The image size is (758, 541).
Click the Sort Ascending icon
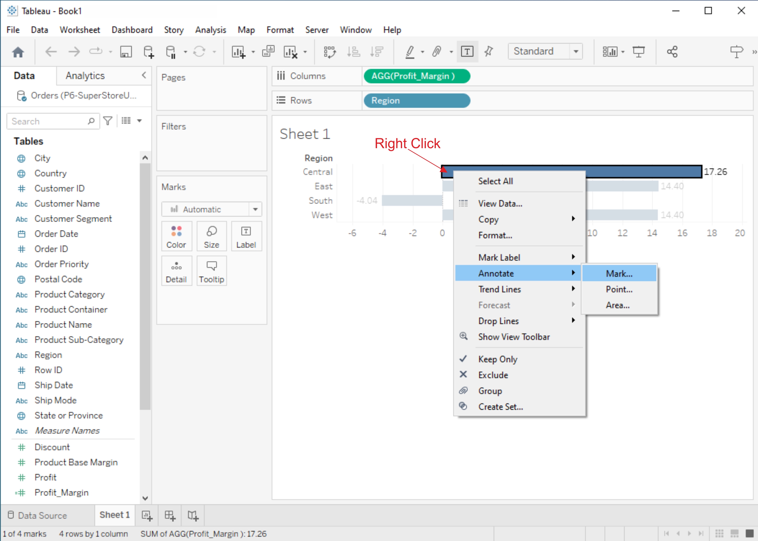[x=353, y=52]
